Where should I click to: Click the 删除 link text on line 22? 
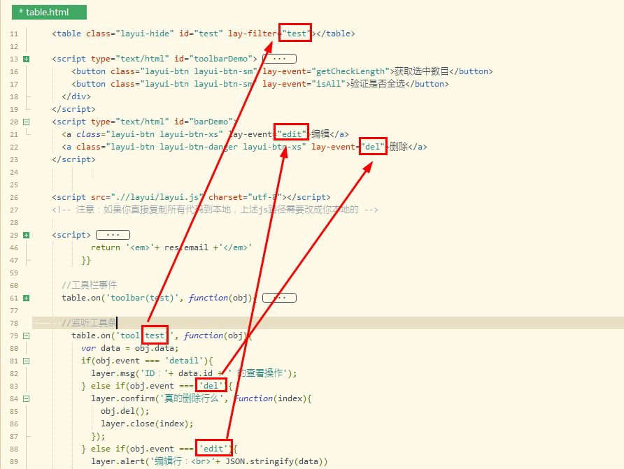(x=399, y=147)
